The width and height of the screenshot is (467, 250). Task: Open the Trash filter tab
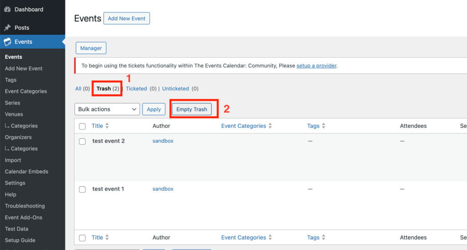tap(104, 89)
